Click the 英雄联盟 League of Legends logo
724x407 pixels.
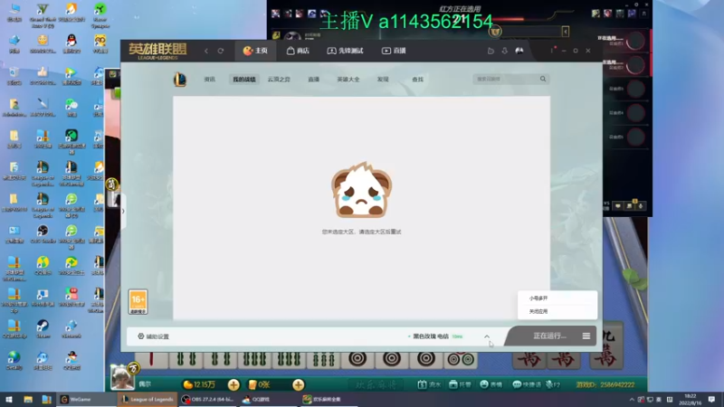157,51
